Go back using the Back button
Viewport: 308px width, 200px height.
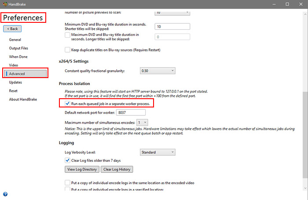pyautogui.click(x=12, y=29)
